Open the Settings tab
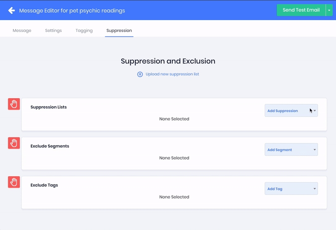This screenshot has height=230, width=336. [53, 31]
